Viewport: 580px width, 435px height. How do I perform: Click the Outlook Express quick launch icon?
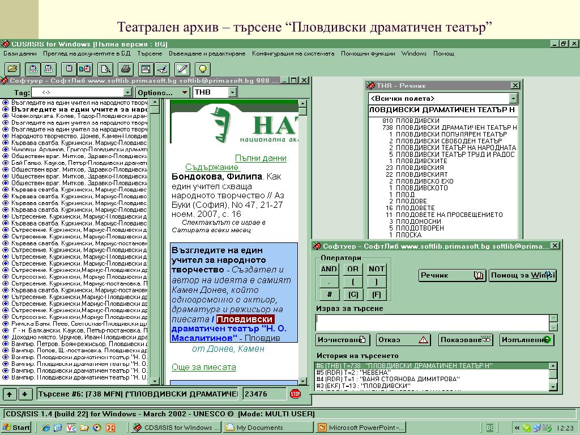click(58, 428)
